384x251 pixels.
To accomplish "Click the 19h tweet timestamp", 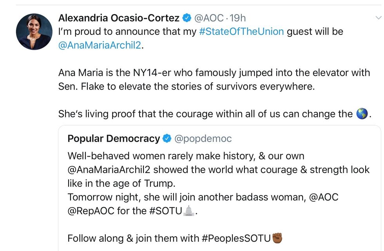I will coord(237,18).
